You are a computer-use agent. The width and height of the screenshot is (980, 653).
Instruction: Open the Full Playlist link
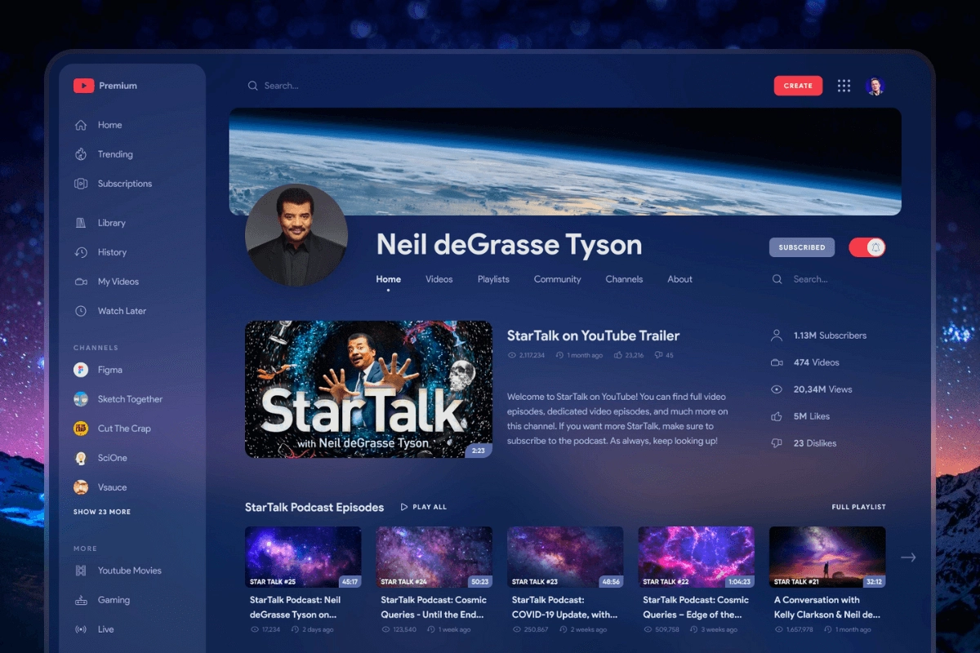(858, 507)
